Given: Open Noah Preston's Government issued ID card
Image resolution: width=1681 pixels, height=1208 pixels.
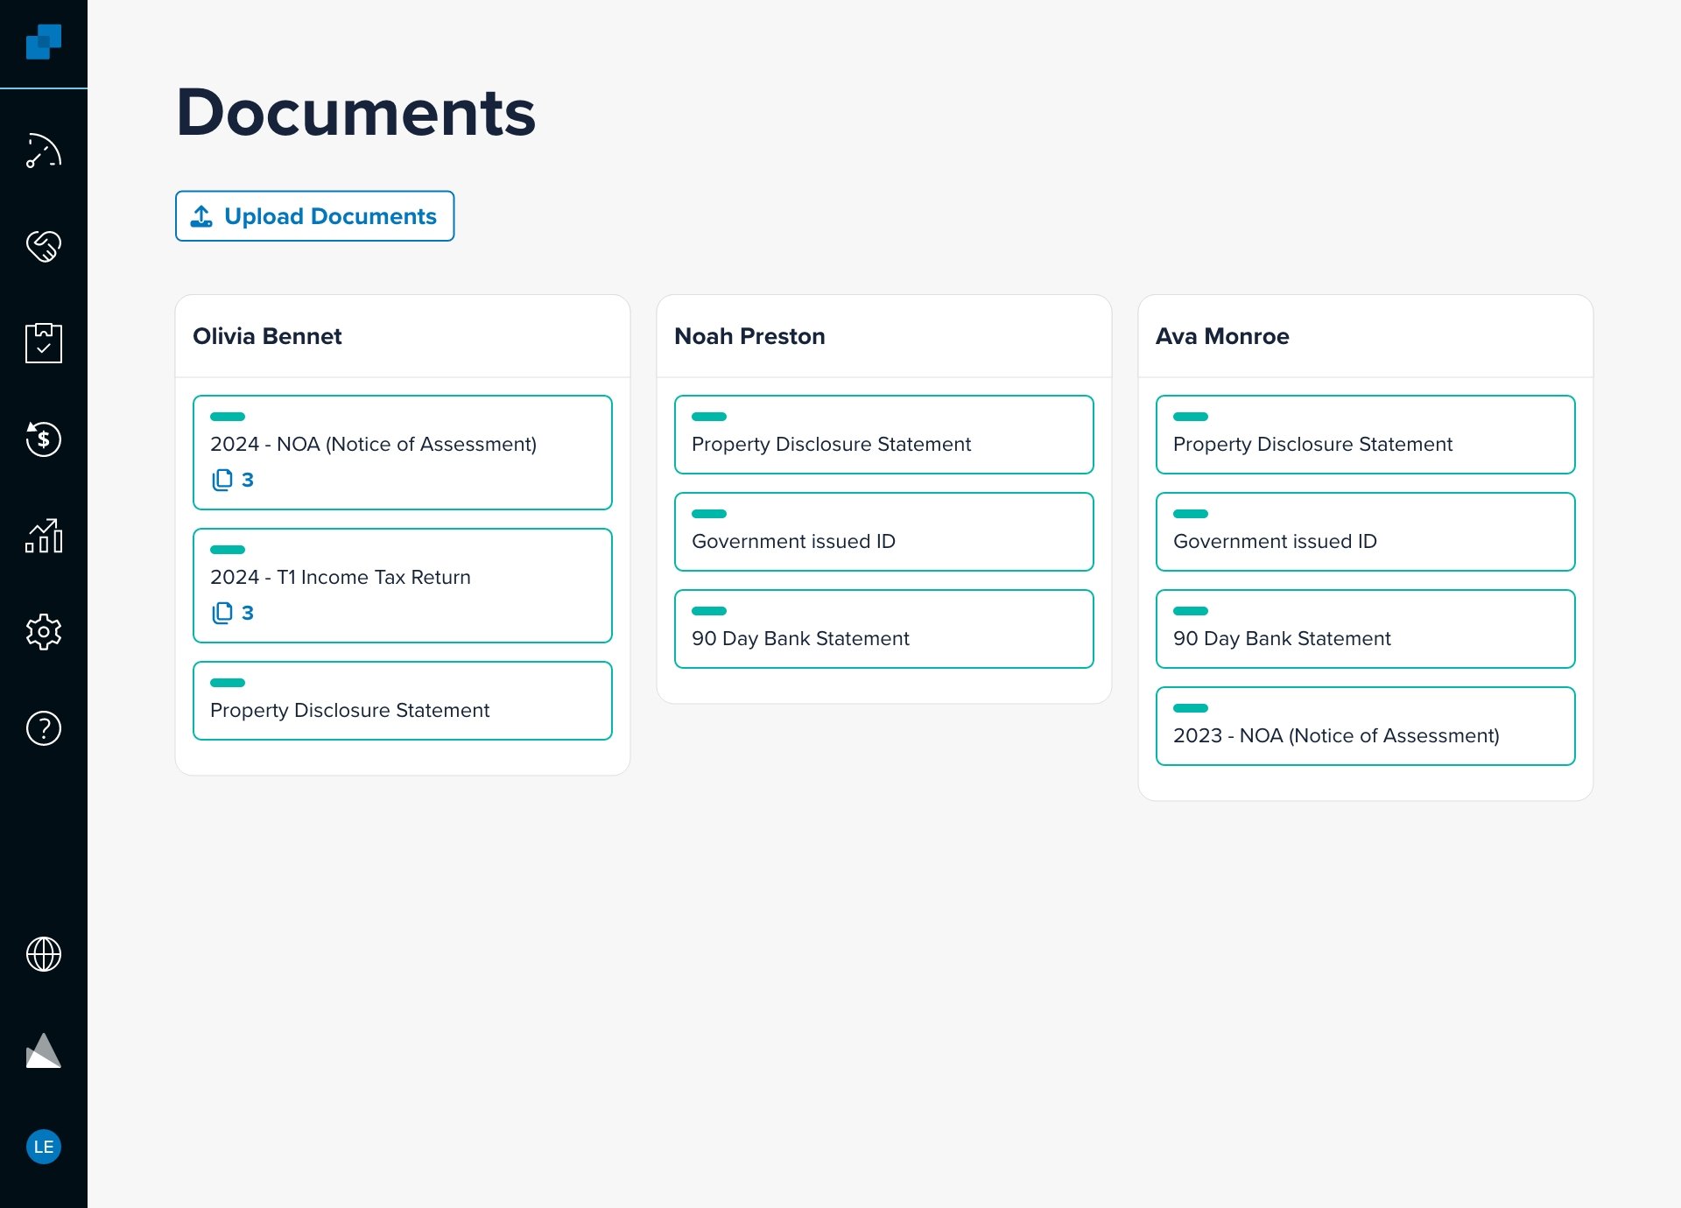Looking at the screenshot, I should point(883,532).
